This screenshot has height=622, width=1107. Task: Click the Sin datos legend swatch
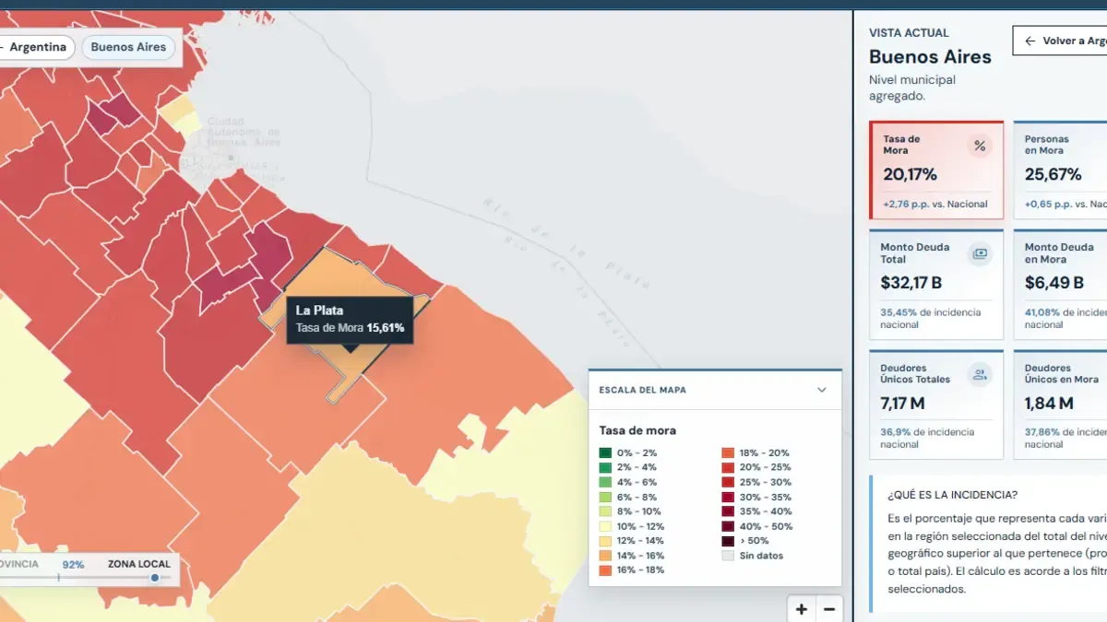tap(728, 556)
